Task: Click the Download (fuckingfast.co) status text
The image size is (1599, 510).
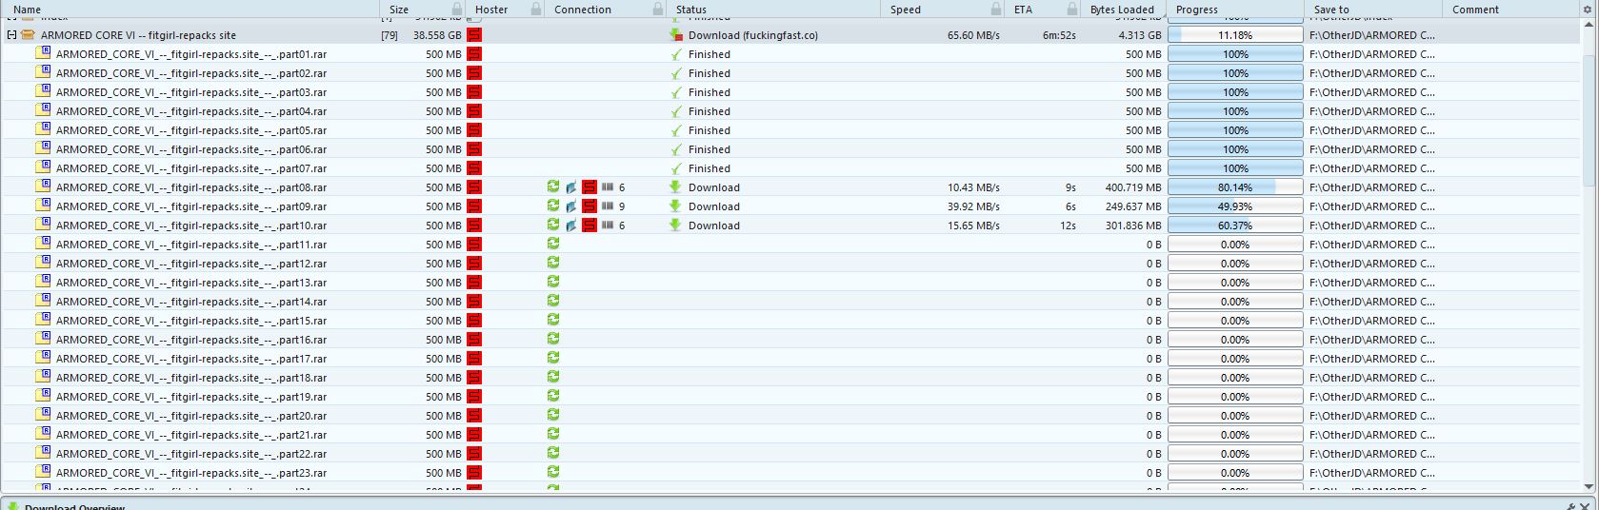Action: coord(752,35)
